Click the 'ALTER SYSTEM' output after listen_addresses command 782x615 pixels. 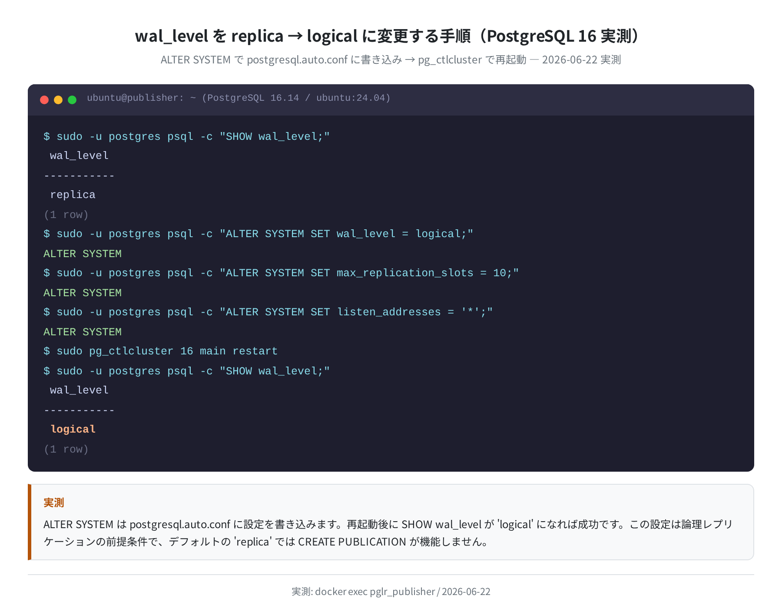point(83,332)
